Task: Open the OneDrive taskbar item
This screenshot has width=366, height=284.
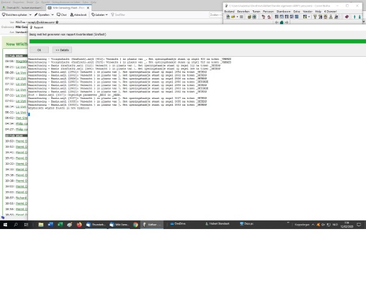Action: point(180,224)
